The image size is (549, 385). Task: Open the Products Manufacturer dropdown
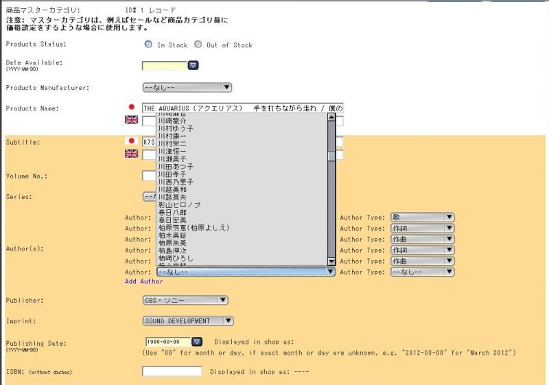pos(187,87)
